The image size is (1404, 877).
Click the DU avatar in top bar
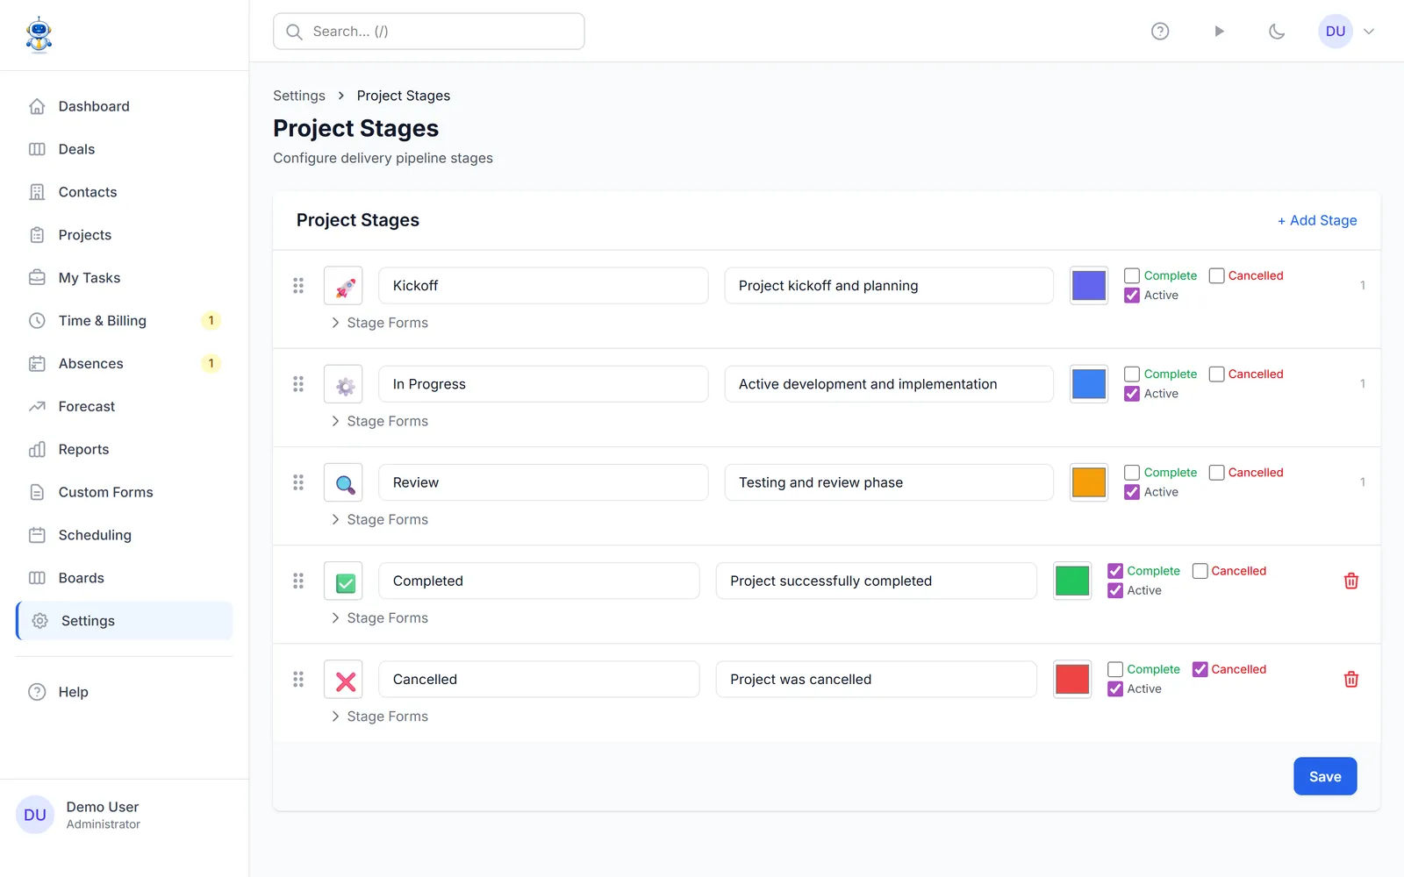click(1336, 32)
